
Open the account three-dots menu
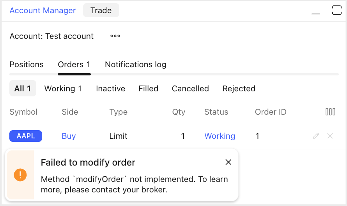pos(115,36)
